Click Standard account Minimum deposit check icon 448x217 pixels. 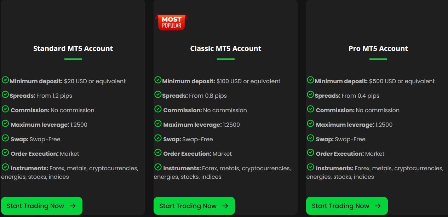(5, 80)
